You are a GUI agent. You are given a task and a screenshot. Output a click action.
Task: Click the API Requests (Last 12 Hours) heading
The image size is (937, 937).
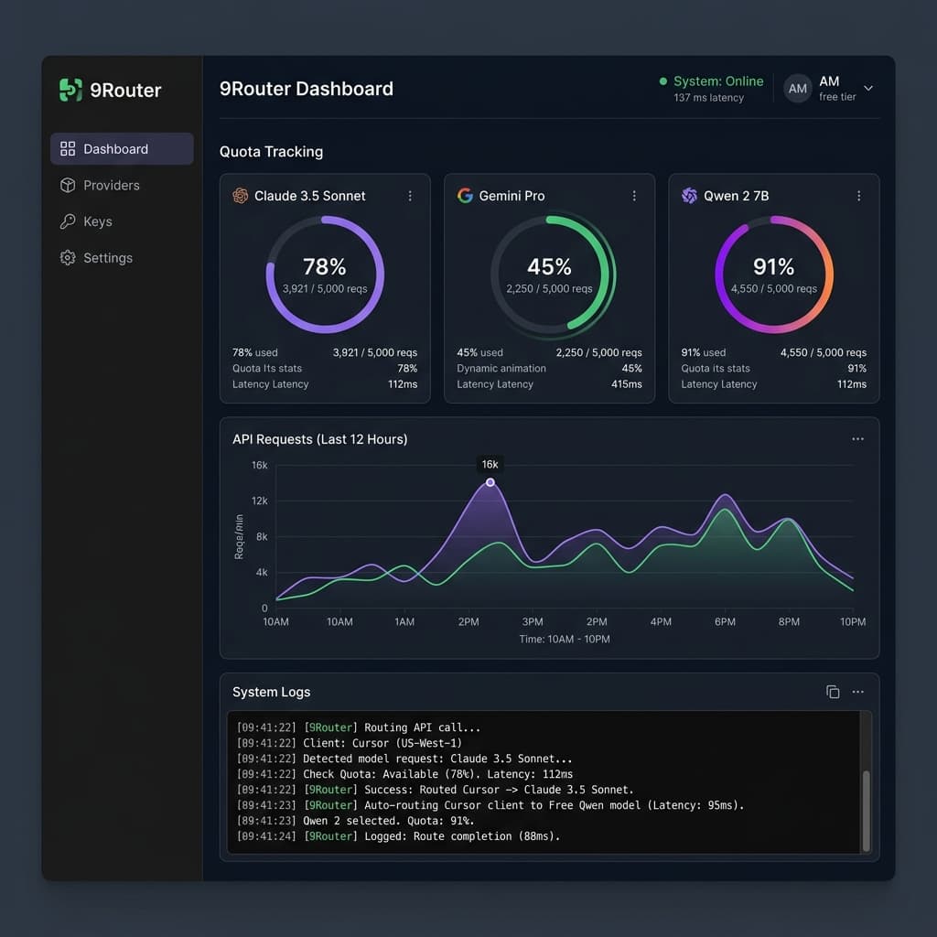point(319,439)
